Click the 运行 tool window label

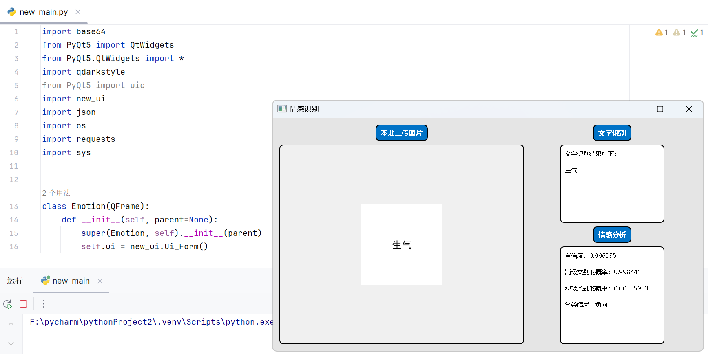click(15, 281)
